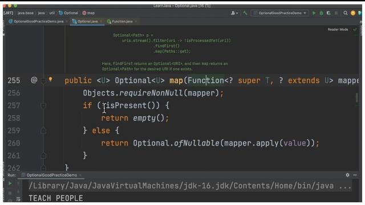Click line number 256 in the gutter

pos(14,93)
